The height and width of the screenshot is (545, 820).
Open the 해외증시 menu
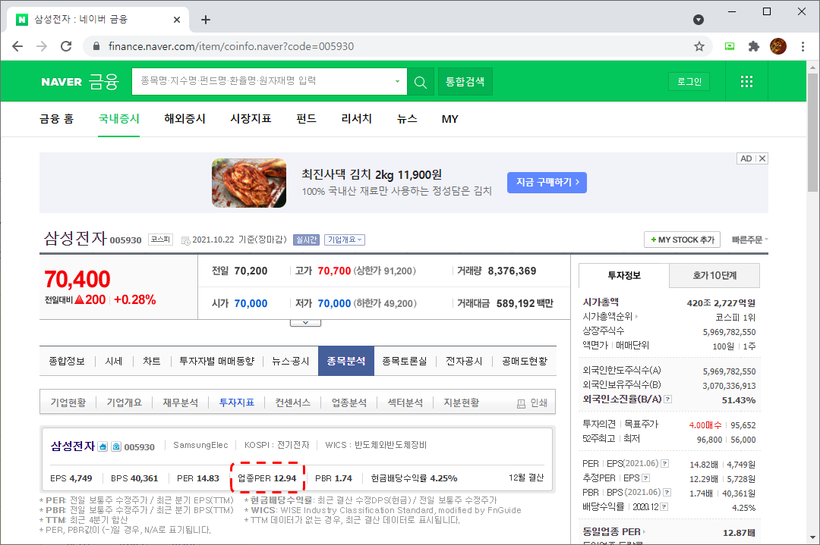(184, 119)
